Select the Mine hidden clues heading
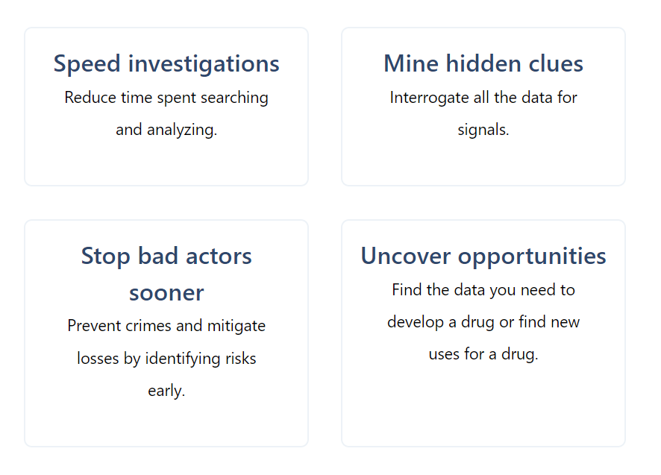 [483, 64]
